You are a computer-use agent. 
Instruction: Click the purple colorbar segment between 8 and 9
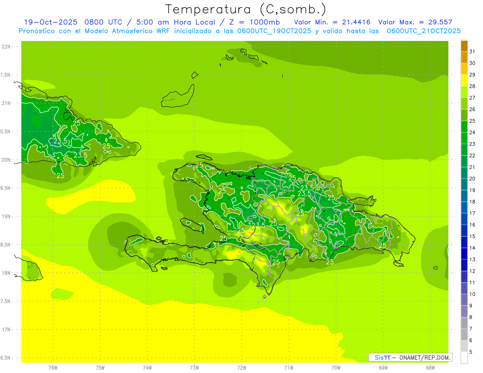tap(464, 311)
